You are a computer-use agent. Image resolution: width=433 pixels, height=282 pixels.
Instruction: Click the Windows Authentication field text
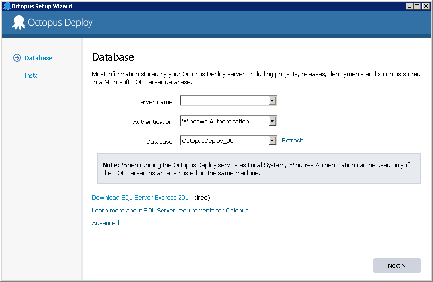tap(216, 121)
